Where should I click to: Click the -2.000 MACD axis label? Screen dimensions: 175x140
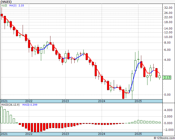pyautogui.click(x=168, y=130)
